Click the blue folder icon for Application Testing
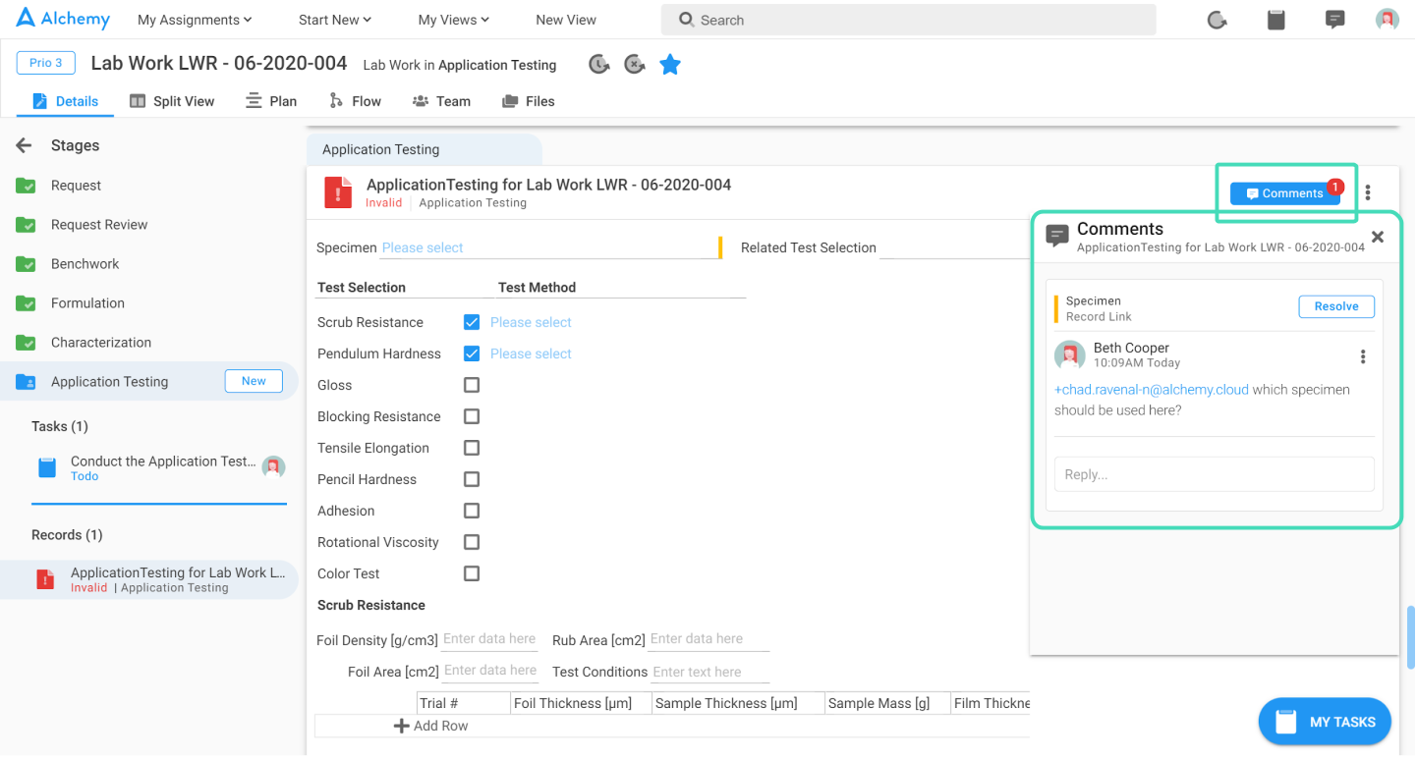 26,382
